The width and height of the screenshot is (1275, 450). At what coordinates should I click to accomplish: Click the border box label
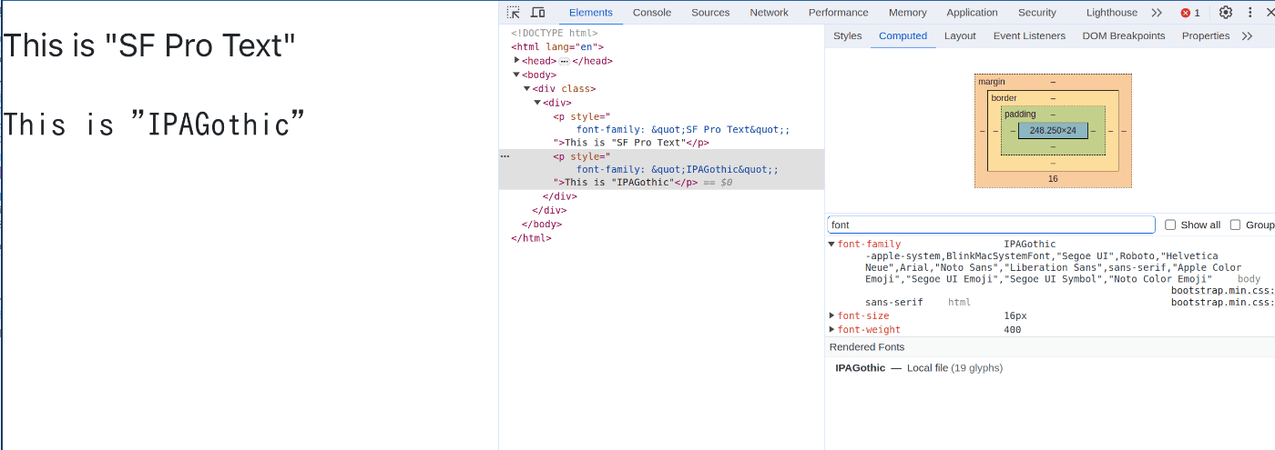(1004, 98)
